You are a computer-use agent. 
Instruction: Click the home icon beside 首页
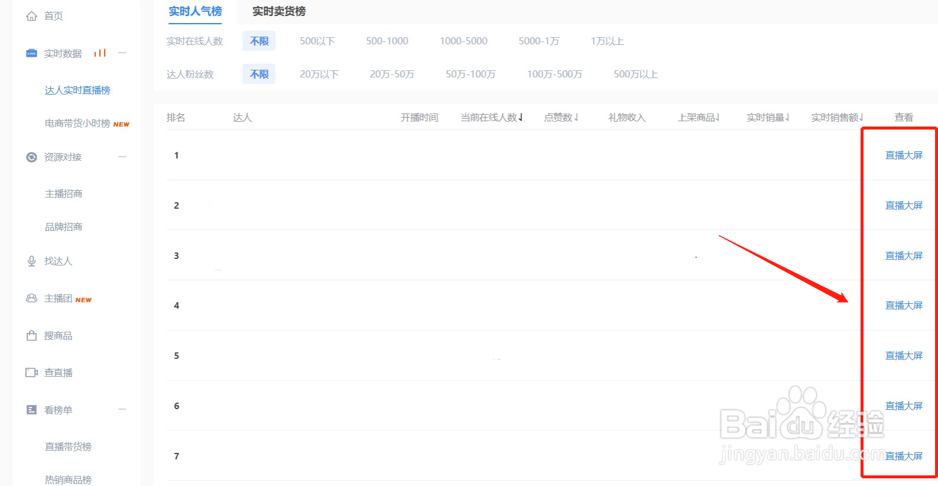coord(31,16)
